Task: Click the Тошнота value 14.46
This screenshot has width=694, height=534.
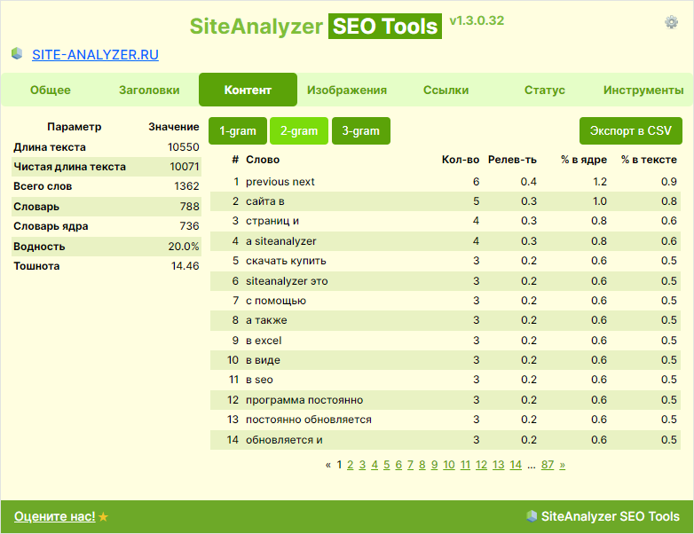Action: tap(185, 266)
